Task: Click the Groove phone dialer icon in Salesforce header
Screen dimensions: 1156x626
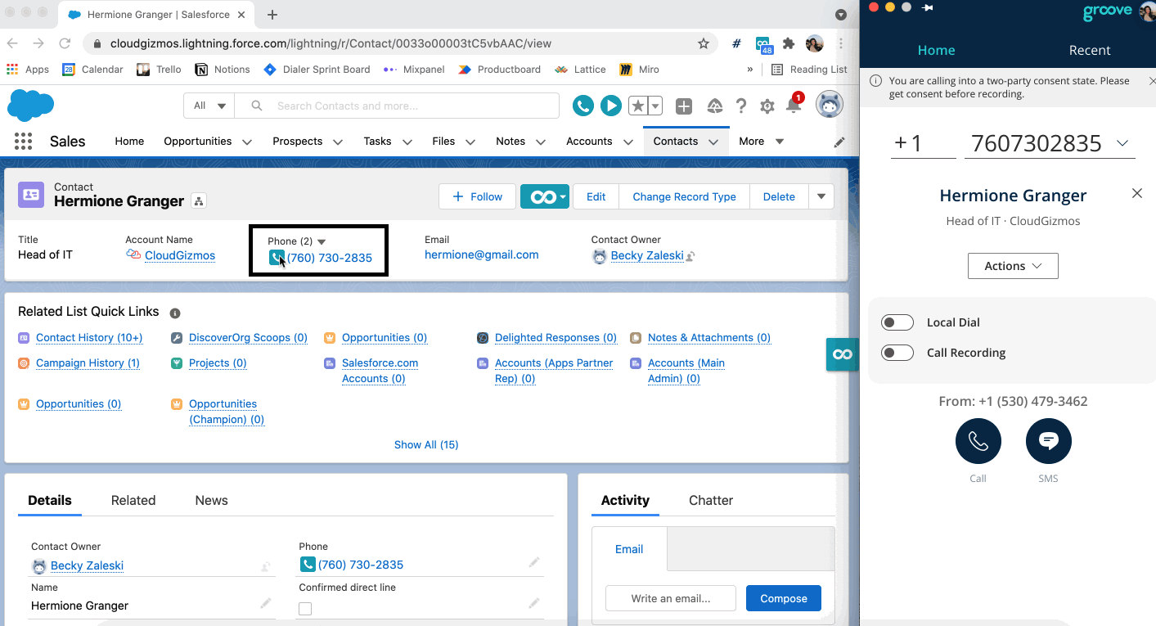Action: pyautogui.click(x=582, y=106)
